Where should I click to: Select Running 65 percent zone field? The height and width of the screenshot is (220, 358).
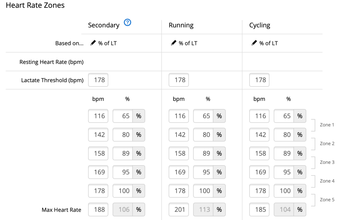203,116
